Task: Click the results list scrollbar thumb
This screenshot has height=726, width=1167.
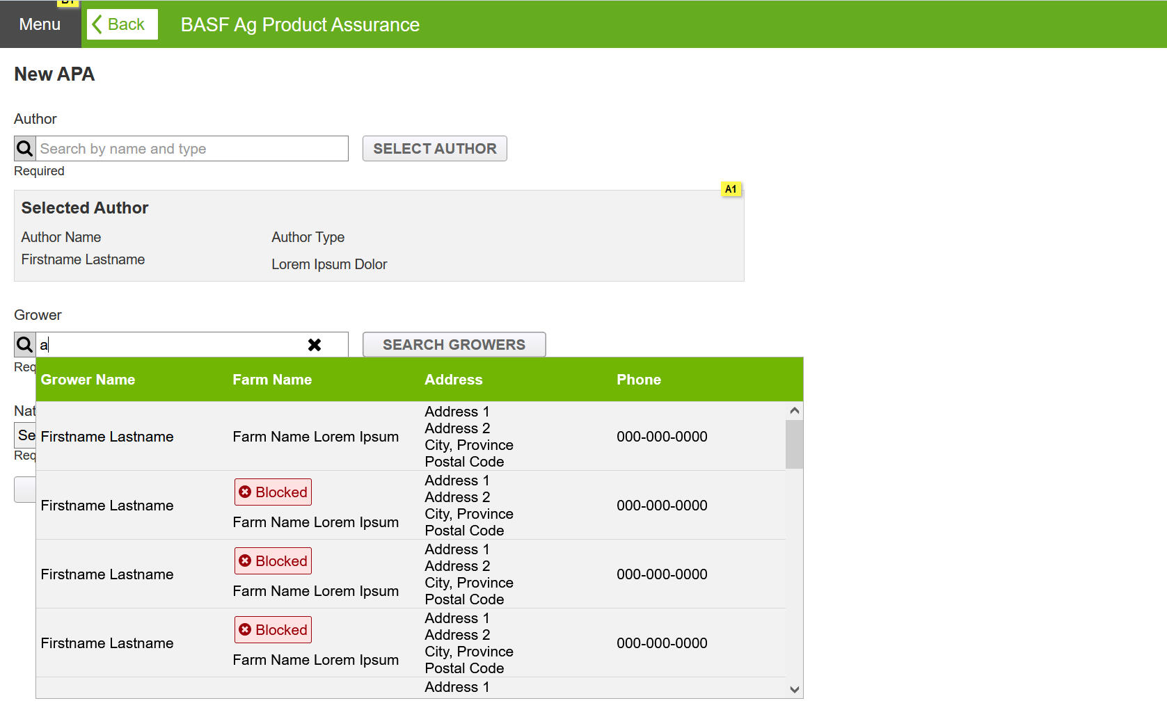Action: click(794, 444)
